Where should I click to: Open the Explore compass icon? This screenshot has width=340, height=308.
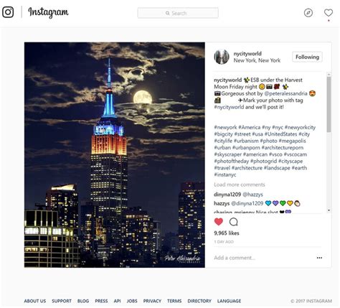[308, 13]
